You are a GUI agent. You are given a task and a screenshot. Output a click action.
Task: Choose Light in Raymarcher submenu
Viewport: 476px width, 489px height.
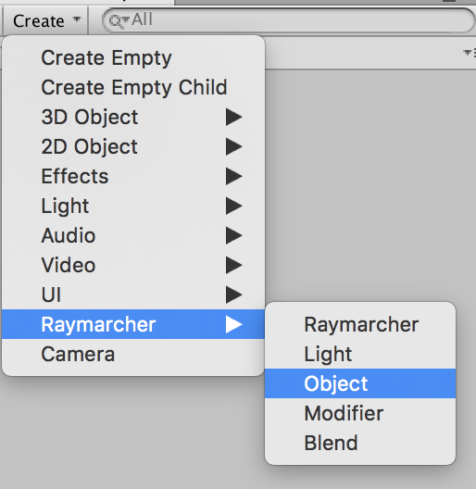click(360, 354)
